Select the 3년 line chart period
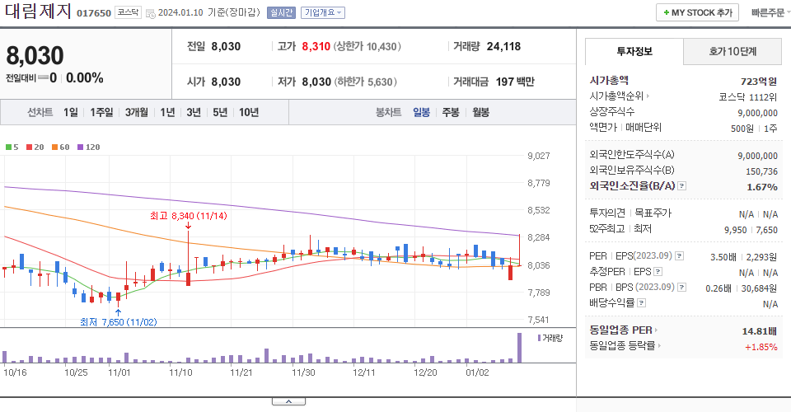Viewport: 791px width, 412px height. click(194, 112)
